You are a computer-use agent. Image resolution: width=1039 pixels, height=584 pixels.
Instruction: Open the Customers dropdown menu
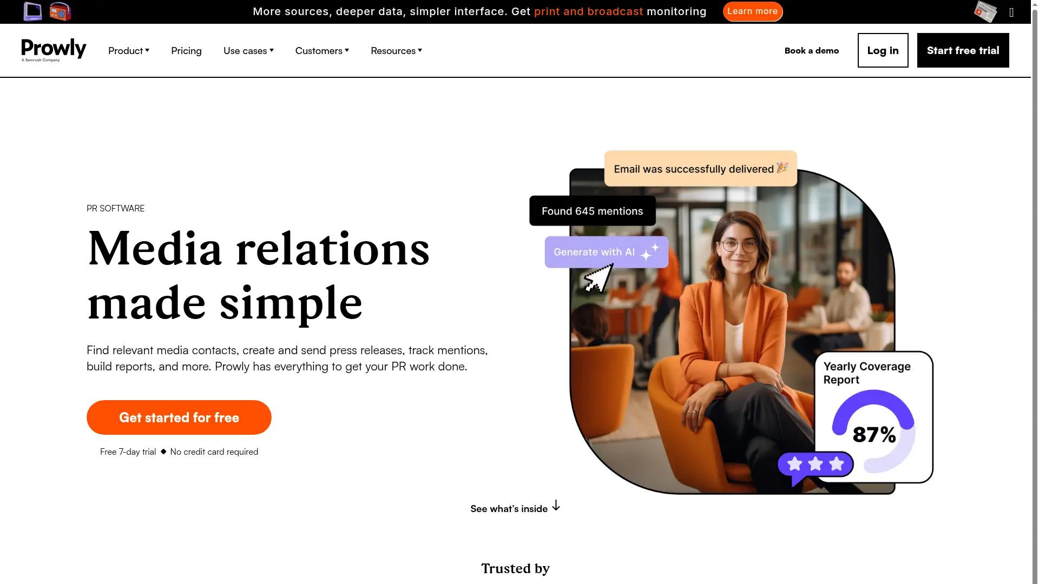point(322,51)
